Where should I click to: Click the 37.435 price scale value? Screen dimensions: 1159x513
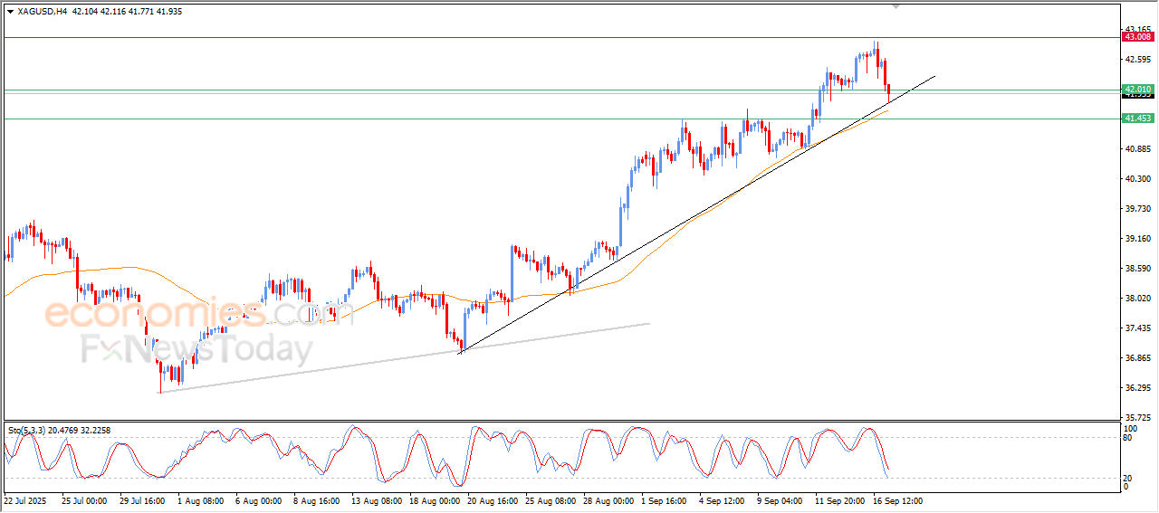click(x=1136, y=328)
